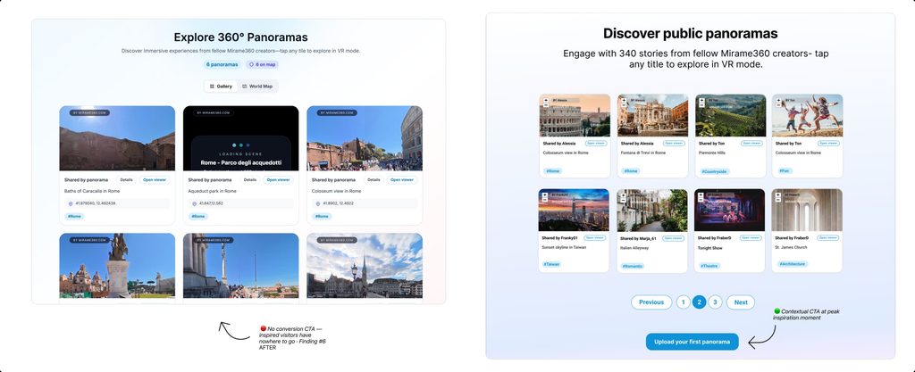This screenshot has width=915, height=372.
Task: Switch to the Gallery view tab
Action: point(221,87)
